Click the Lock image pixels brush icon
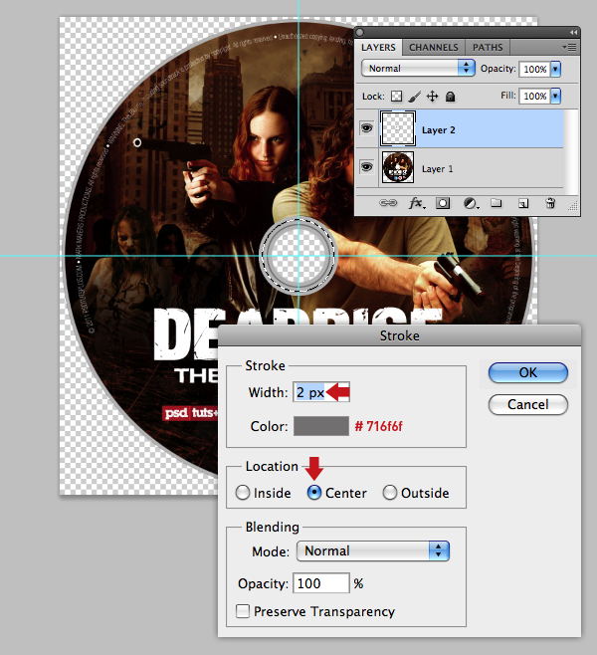 point(414,97)
